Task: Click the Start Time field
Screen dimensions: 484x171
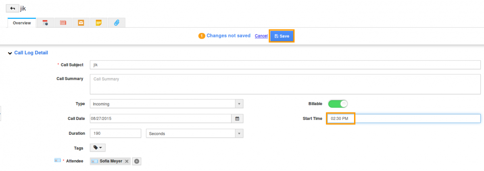Action: [x=403, y=118]
